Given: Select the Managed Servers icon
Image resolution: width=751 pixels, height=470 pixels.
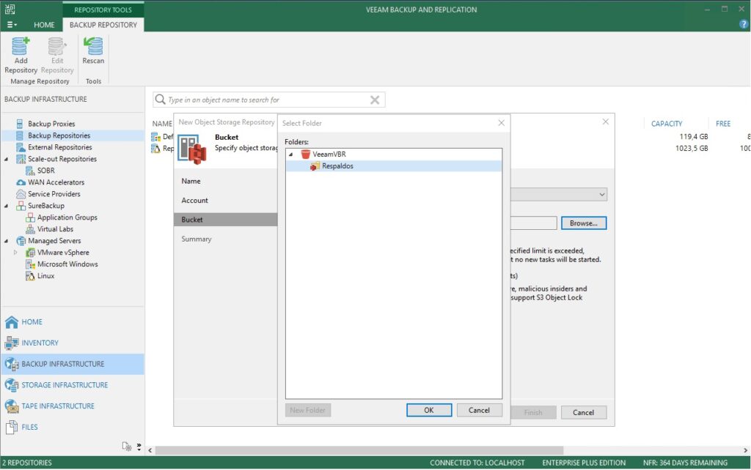Looking at the screenshot, I should (x=21, y=241).
